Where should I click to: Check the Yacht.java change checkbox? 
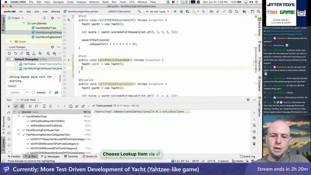16,64
